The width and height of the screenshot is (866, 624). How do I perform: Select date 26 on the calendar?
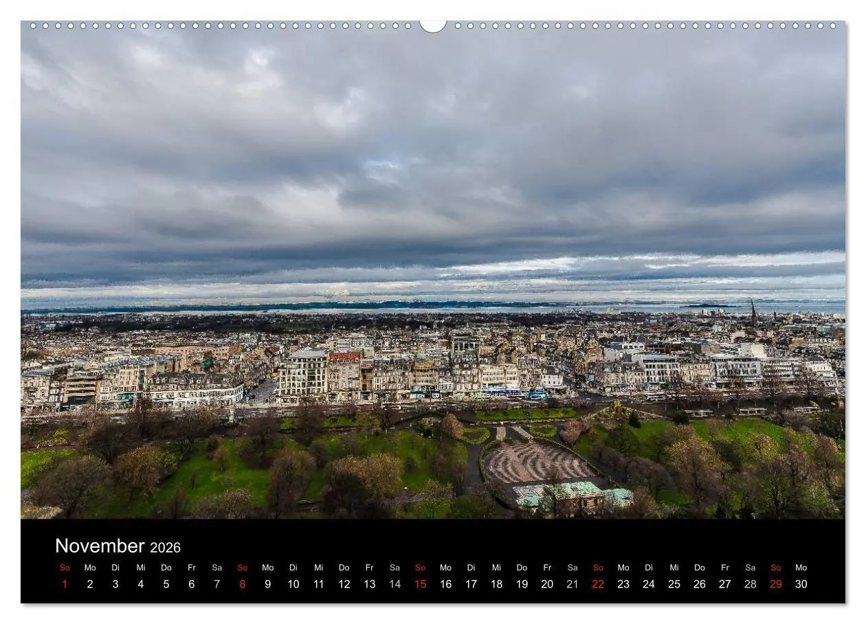click(x=700, y=584)
